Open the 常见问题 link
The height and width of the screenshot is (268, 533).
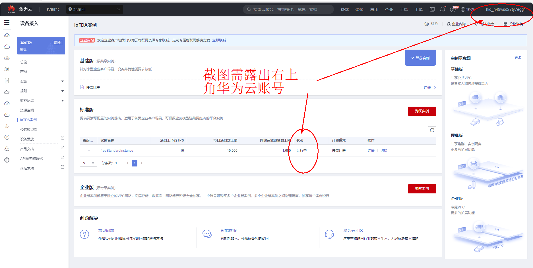pos(106,231)
